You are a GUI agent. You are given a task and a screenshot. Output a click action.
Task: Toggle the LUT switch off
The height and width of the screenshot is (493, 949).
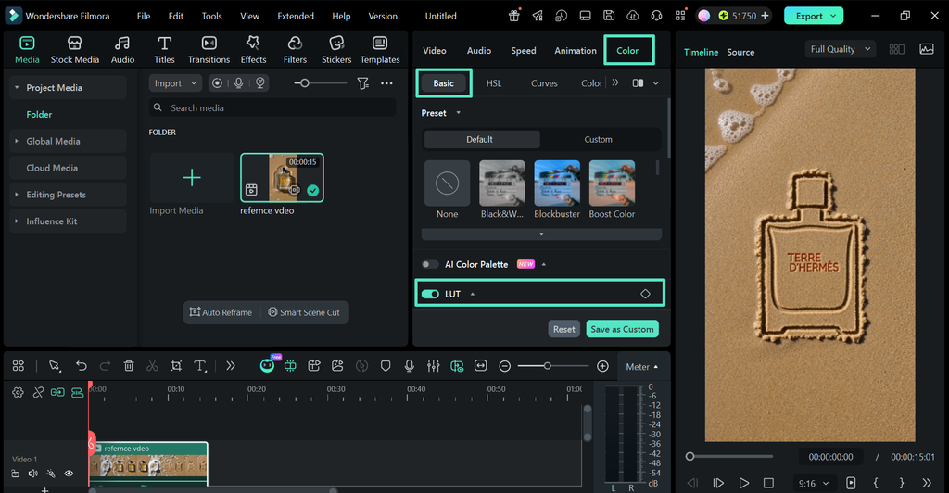coord(430,294)
